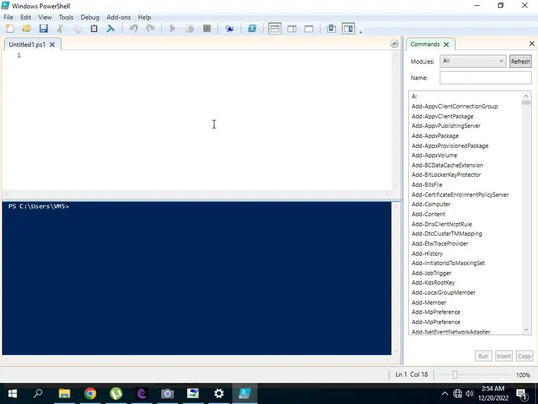Viewport: 538px width, 404px height.
Task: Click the PS C:\Users\VM5> console prompt
Action: [39, 206]
